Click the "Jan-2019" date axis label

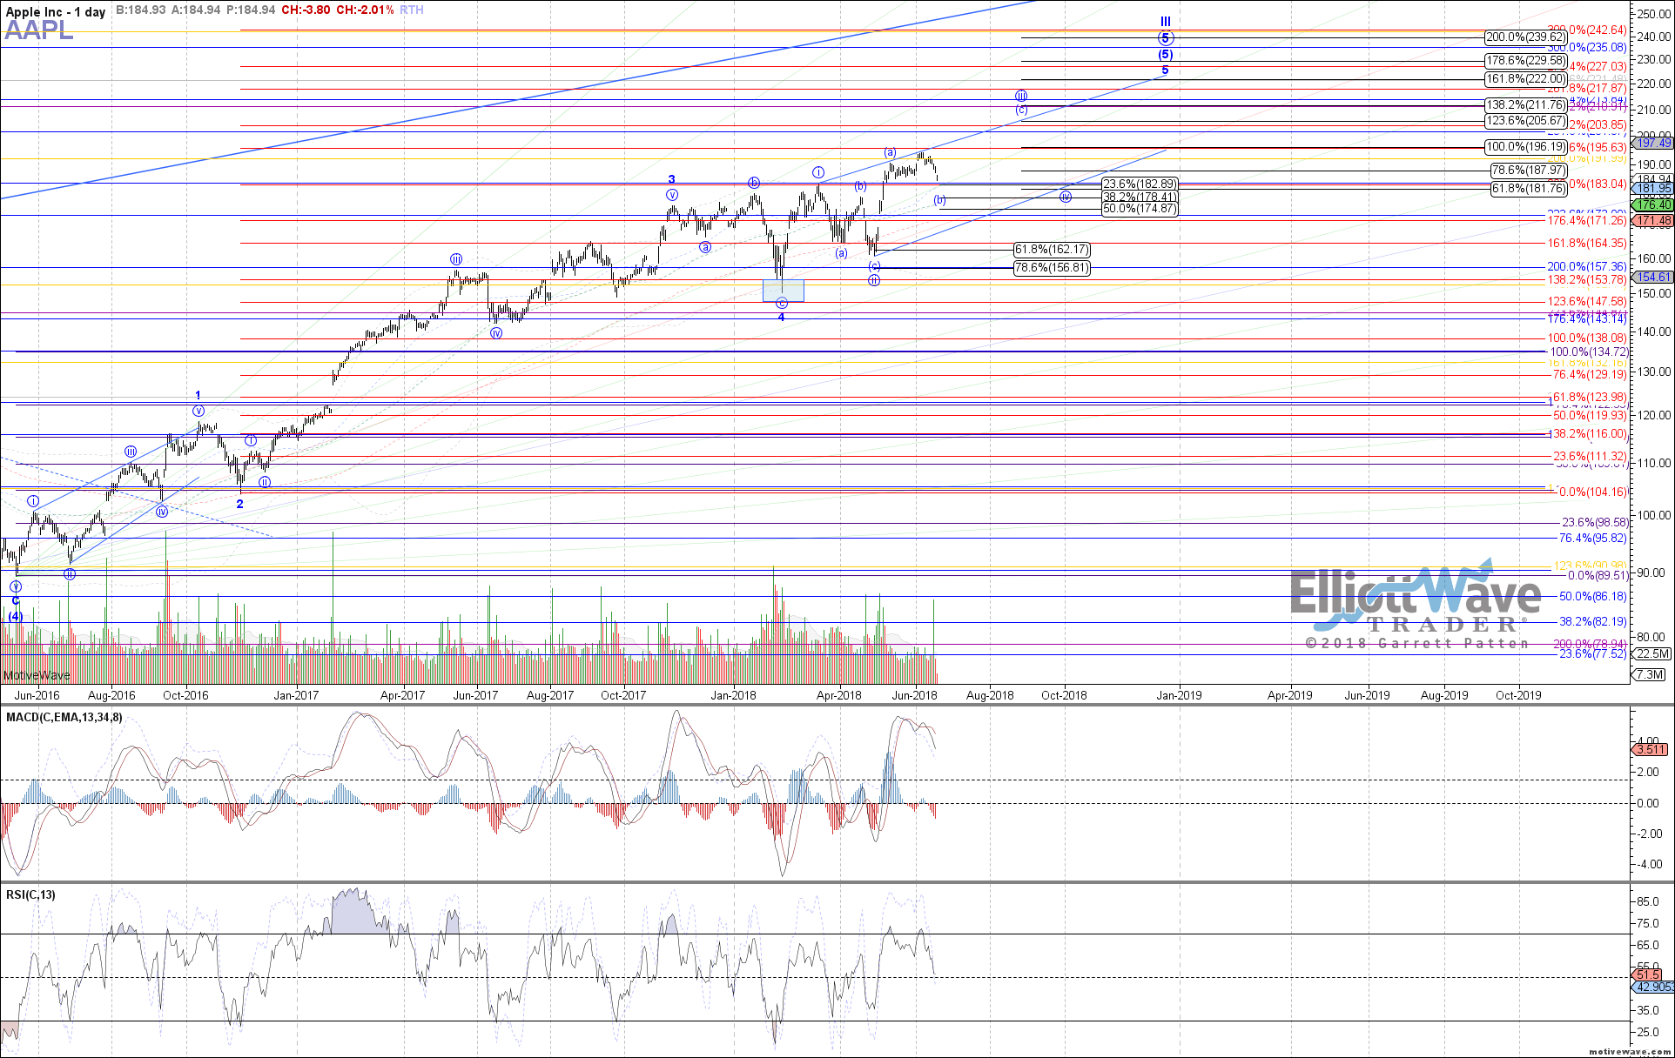click(1178, 695)
